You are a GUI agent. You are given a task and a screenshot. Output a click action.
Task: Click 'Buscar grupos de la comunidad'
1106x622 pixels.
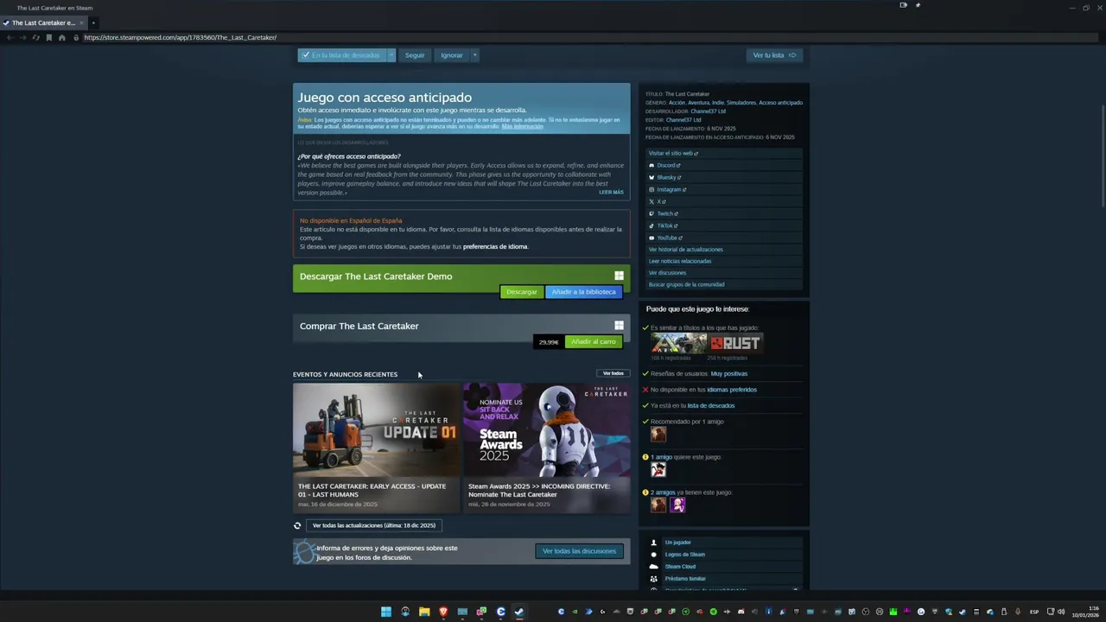[x=687, y=284]
